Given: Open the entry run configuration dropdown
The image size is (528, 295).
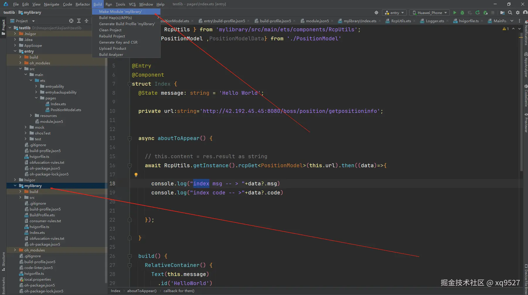Looking at the screenshot, I should coord(395,13).
